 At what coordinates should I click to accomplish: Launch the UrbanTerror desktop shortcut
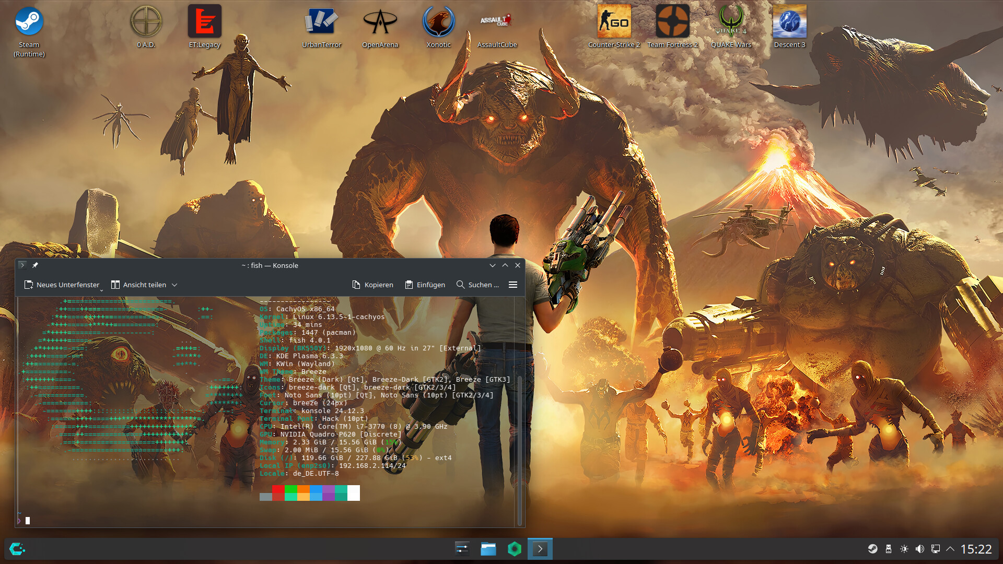(322, 22)
